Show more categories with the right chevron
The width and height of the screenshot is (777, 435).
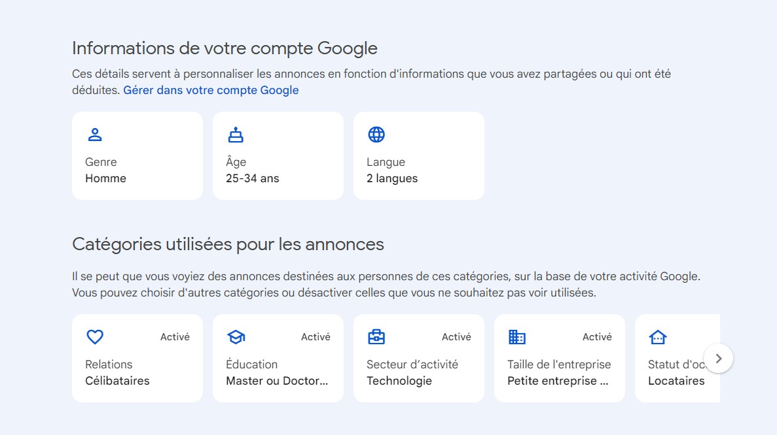point(719,359)
